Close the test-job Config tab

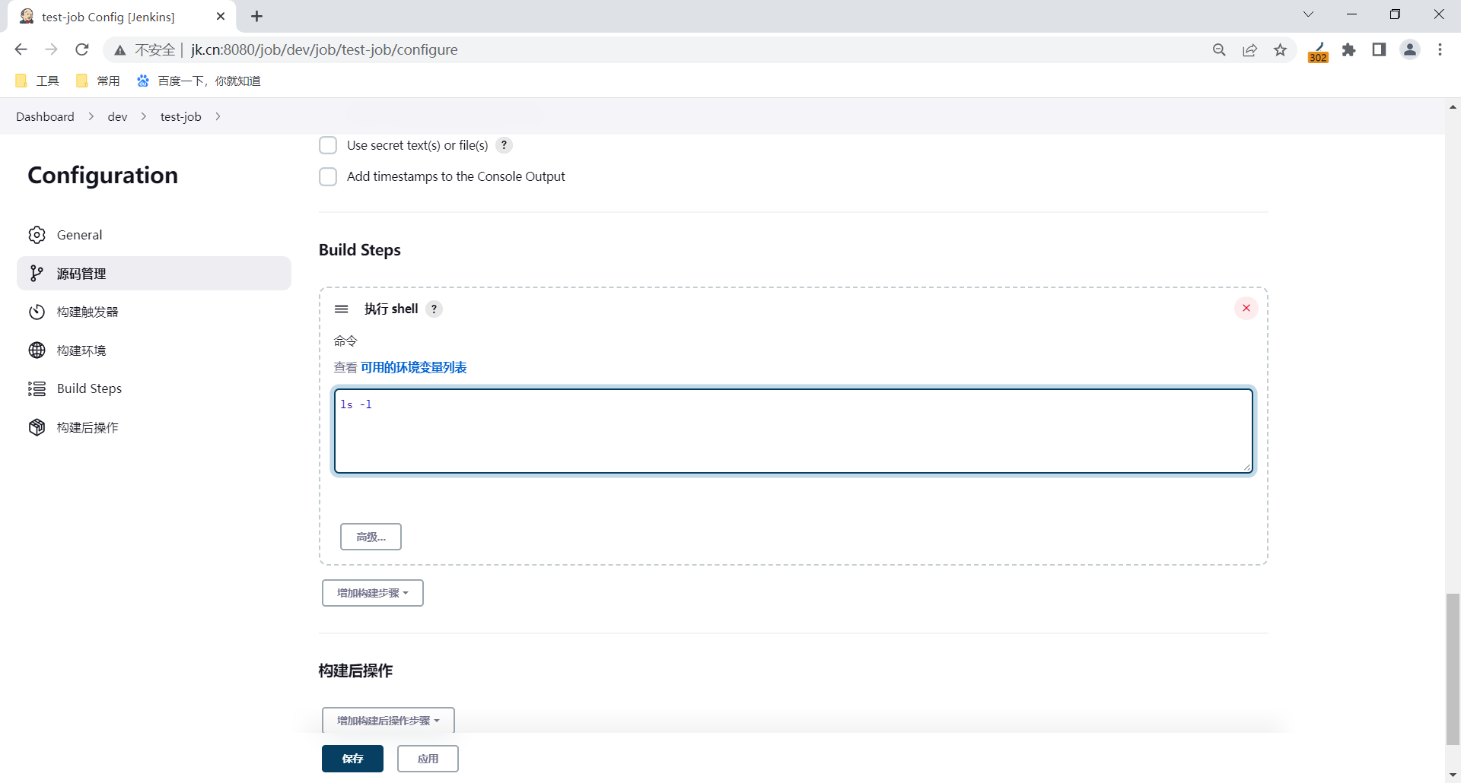221,16
